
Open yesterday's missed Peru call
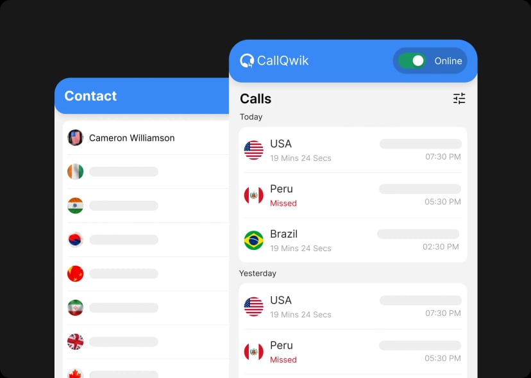353,352
